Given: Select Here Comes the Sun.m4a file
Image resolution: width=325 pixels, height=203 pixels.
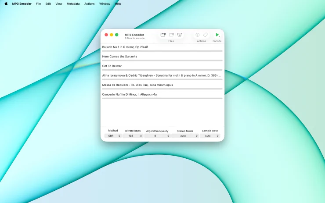Looking at the screenshot, I should (119, 57).
